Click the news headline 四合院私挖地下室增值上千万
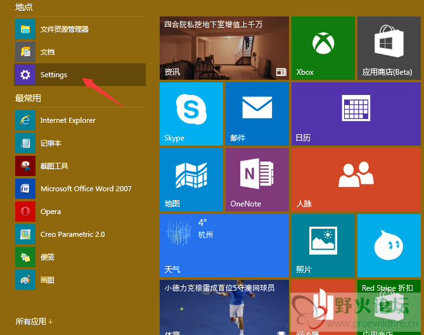This screenshot has height=335, width=424. (x=214, y=25)
